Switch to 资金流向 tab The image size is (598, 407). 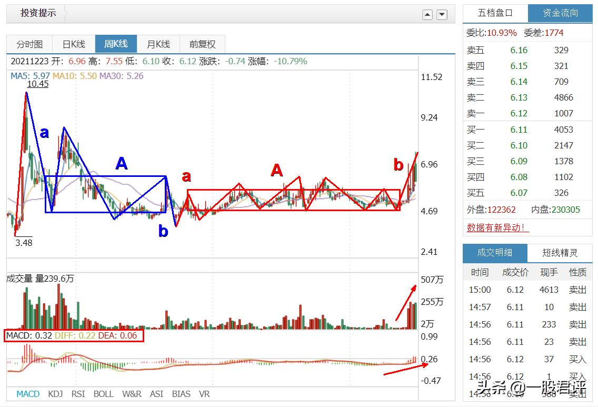click(560, 13)
